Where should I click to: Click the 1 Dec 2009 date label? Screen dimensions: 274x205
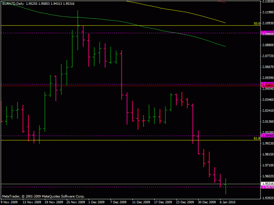96,202
